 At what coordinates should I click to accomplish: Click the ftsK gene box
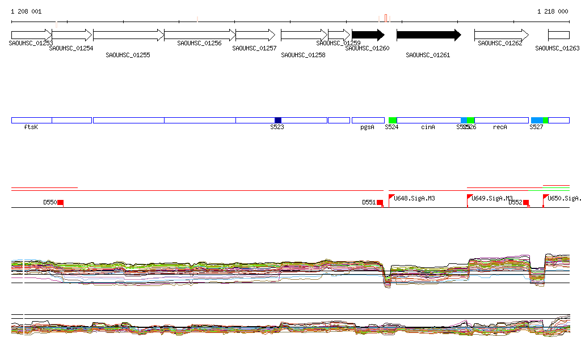click(31, 120)
